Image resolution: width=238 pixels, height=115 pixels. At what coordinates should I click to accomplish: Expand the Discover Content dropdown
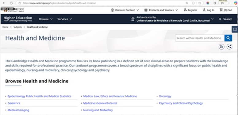tap(125, 10)
